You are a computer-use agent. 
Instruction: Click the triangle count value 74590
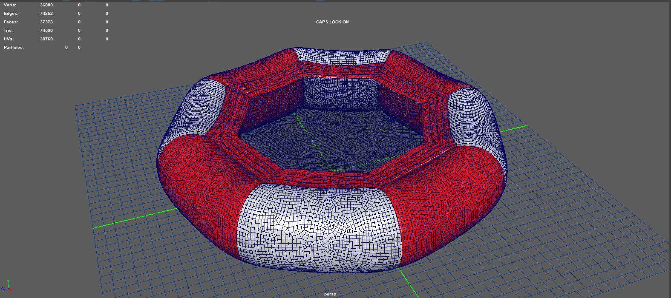tap(46, 31)
